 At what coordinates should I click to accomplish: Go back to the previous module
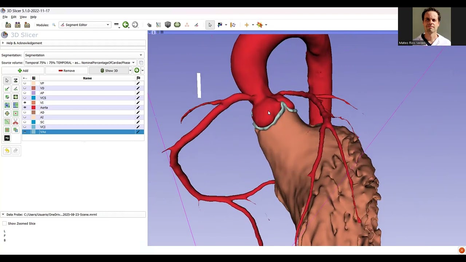pos(126,25)
